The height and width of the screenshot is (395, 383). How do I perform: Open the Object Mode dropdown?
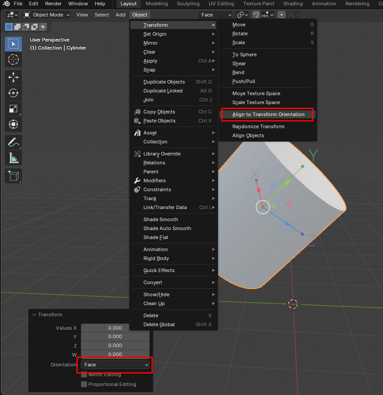tap(46, 15)
